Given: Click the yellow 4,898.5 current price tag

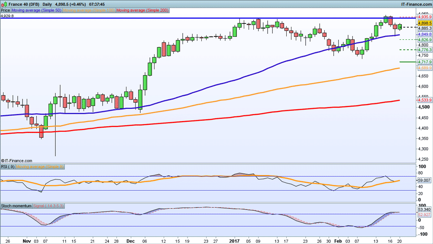Looking at the screenshot, I should click(x=425, y=23).
